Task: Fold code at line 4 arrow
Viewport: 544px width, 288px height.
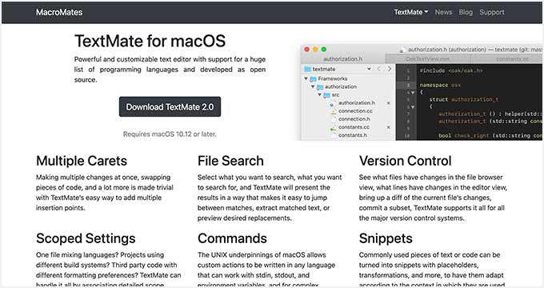Action: point(413,93)
